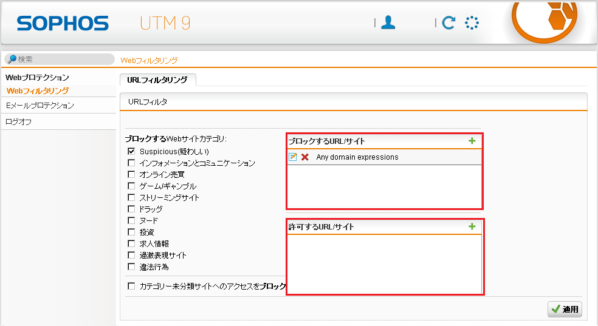This screenshot has height=326, width=598.
Task: Click the user account icon in header
Action: (x=388, y=22)
